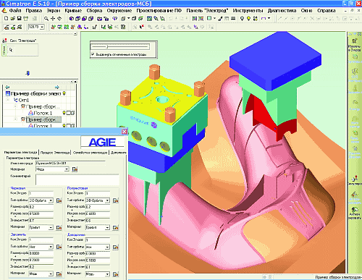Click the Save diskette icon
Viewport: 362px width, 280px height.
click(x=20, y=18)
